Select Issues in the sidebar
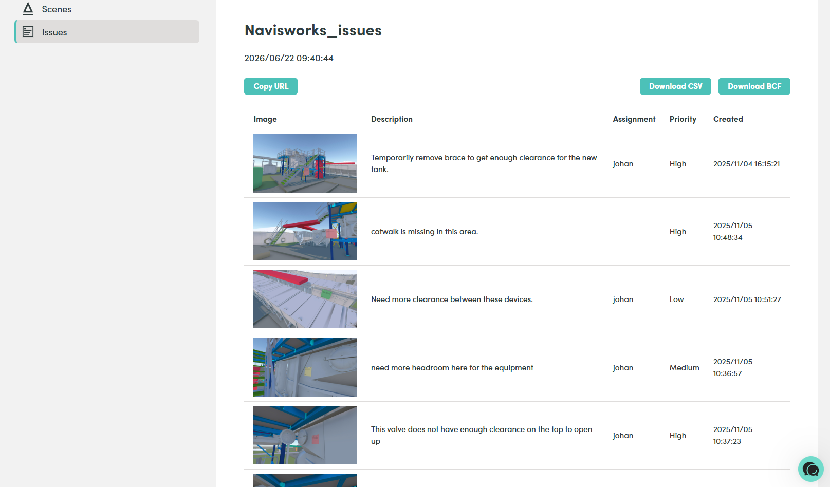Screen dimensions: 830x487 107,32
